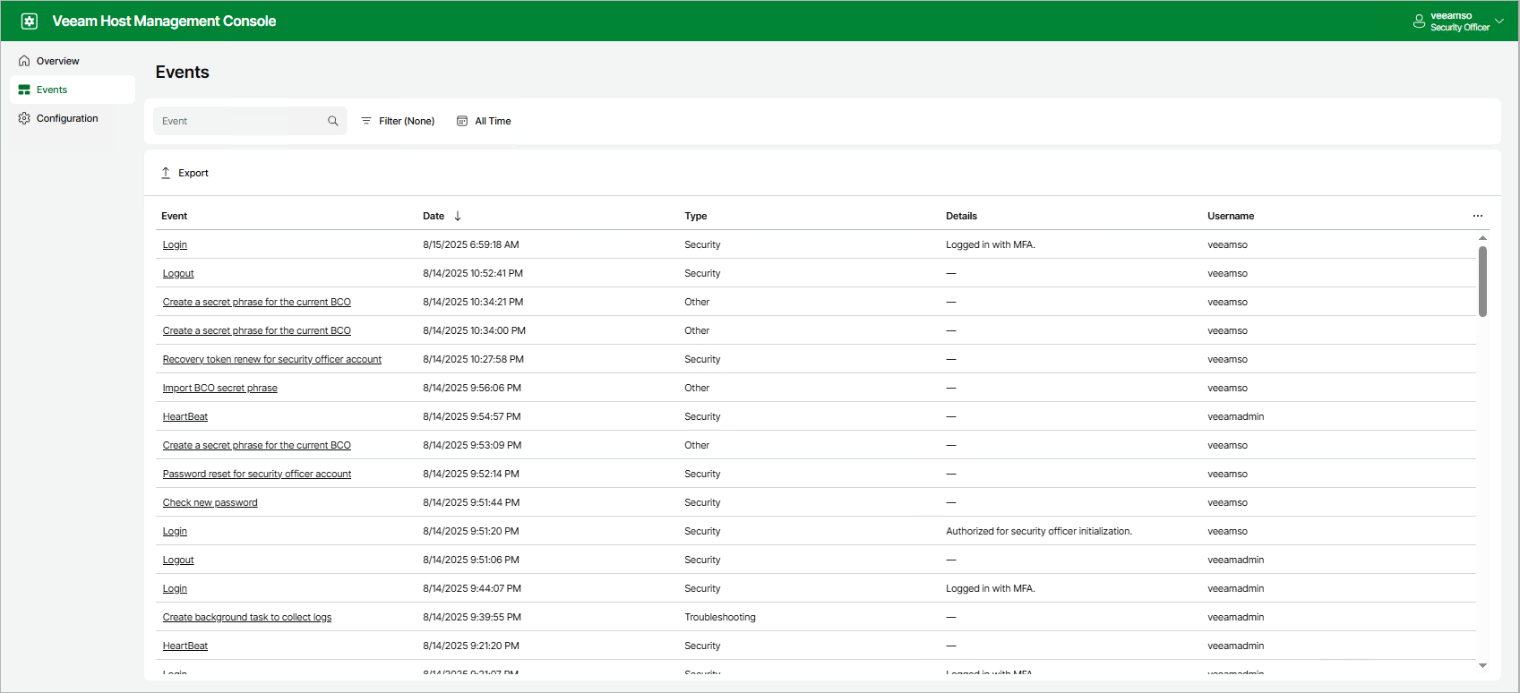Select veeamadmin username in the 9:54:57 PM row
Image resolution: width=1520 pixels, height=693 pixels.
(1236, 416)
